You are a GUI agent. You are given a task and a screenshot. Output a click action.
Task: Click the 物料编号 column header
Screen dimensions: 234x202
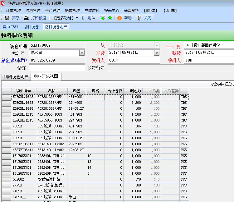coord(24,91)
